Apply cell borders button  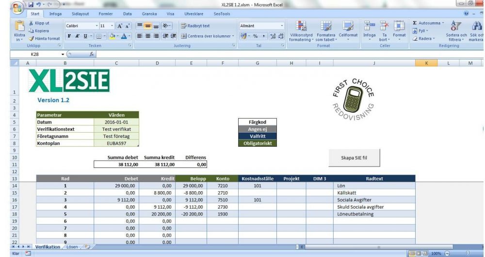click(98, 36)
